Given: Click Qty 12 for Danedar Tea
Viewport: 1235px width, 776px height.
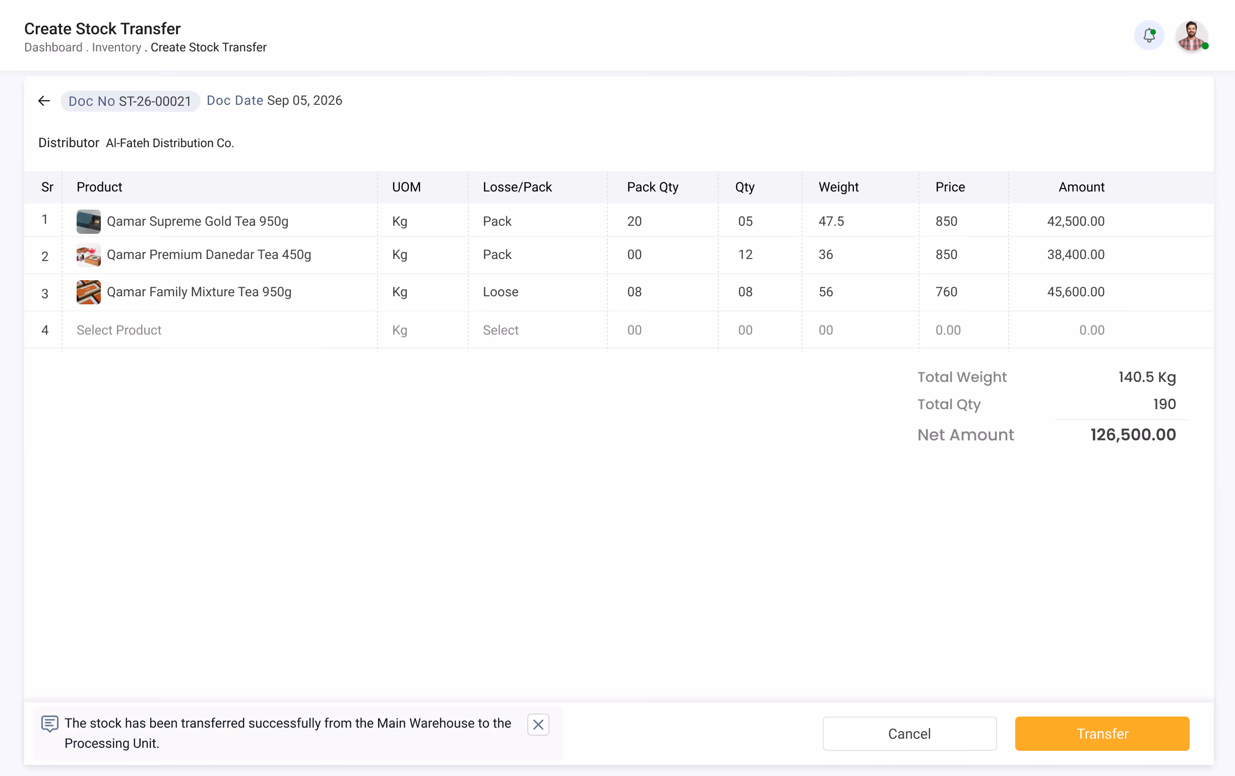Looking at the screenshot, I should (x=745, y=255).
